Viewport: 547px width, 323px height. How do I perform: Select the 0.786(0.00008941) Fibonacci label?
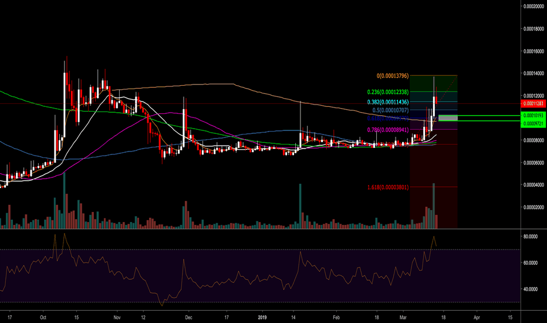pyautogui.click(x=387, y=130)
